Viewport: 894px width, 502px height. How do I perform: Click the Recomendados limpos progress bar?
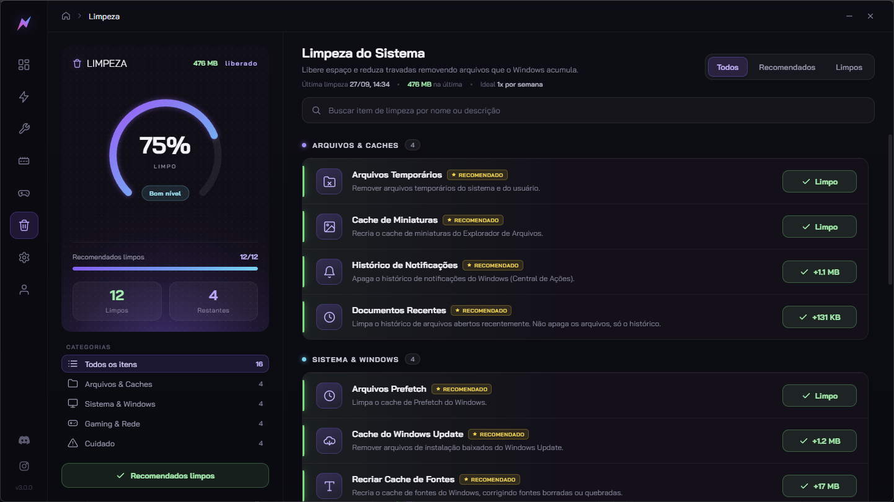pyautogui.click(x=165, y=269)
